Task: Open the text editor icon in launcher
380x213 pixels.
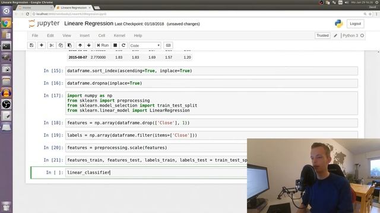Action: pos(7,116)
